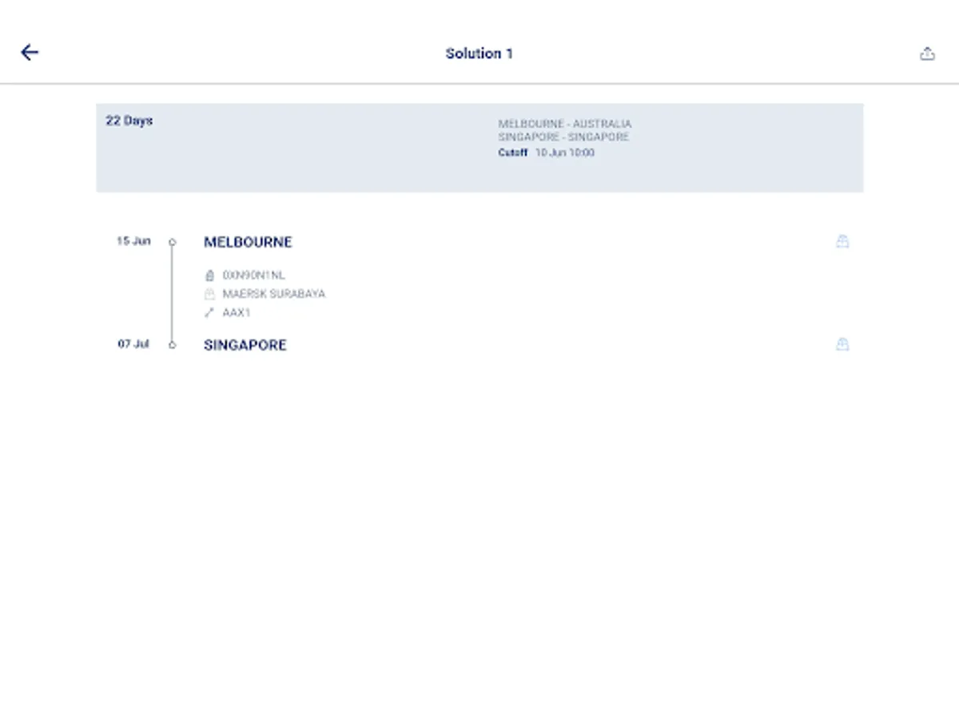The height and width of the screenshot is (719, 959).
Task: Click SINGAPORE - SINGAPORE destination text
Action: point(563,137)
